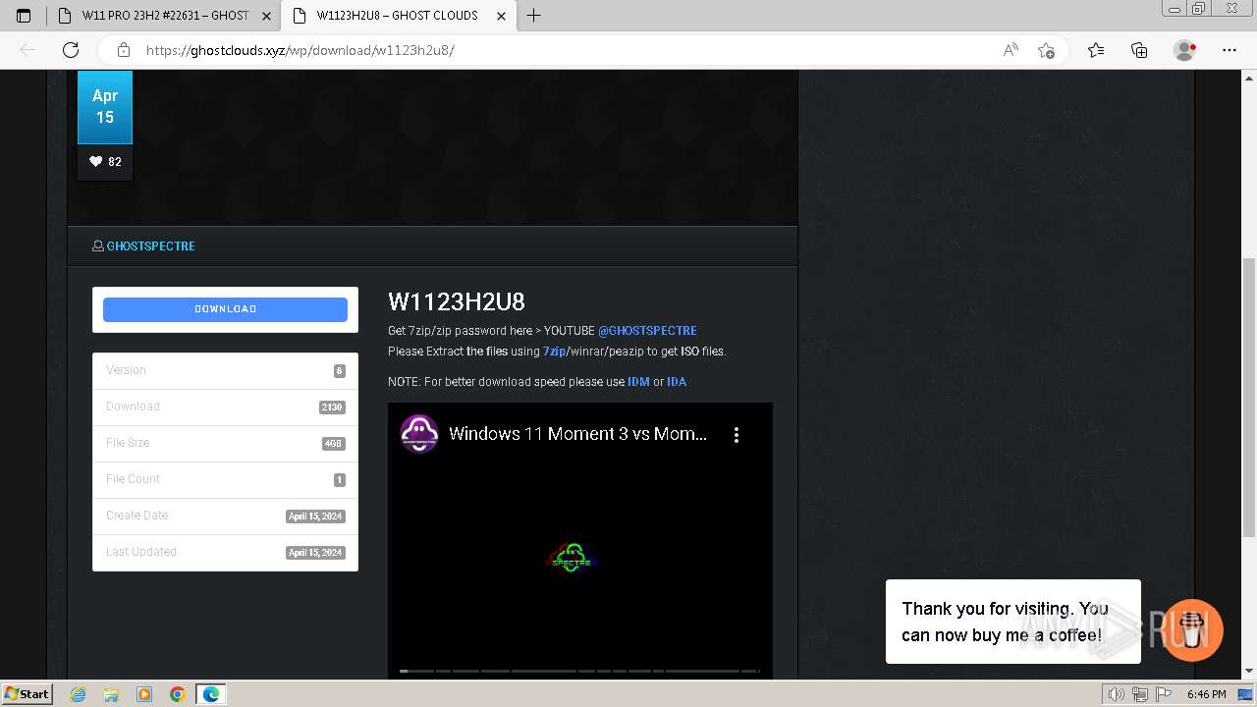Open the volume speaker tray icon
This screenshot has height=707, width=1257.
click(1117, 694)
